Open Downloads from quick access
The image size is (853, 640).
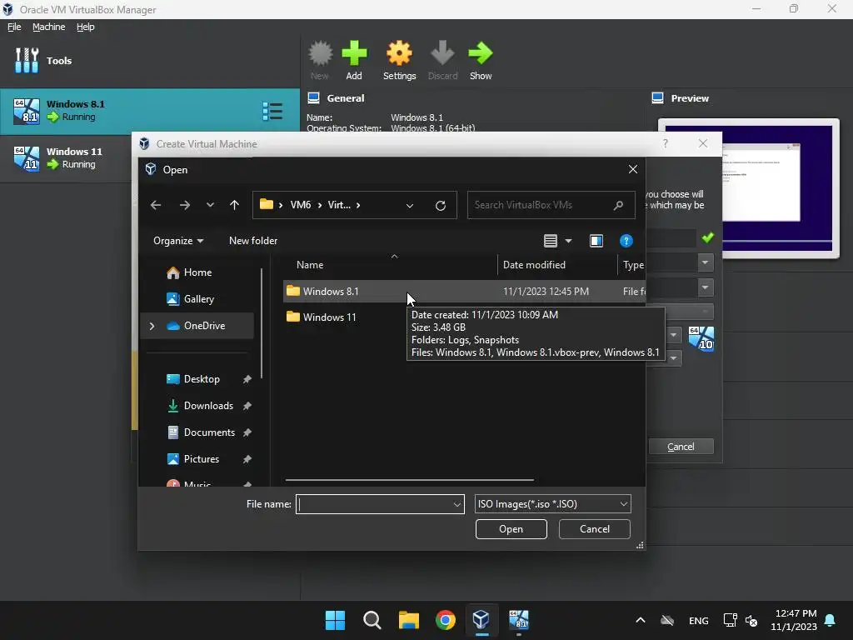tap(208, 406)
